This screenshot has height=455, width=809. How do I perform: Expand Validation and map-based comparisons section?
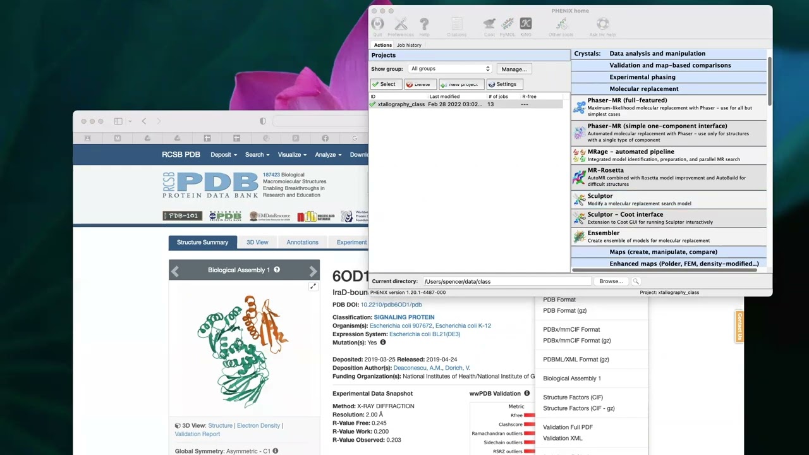pyautogui.click(x=669, y=65)
